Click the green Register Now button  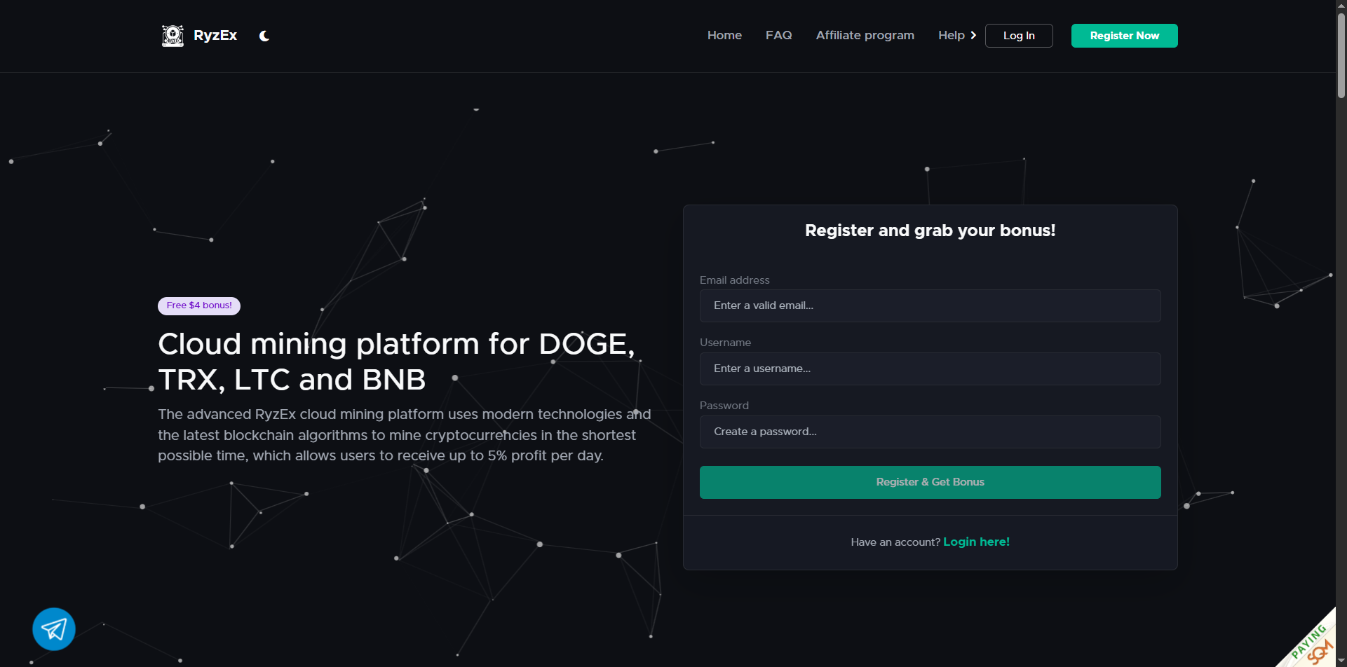[1124, 36]
